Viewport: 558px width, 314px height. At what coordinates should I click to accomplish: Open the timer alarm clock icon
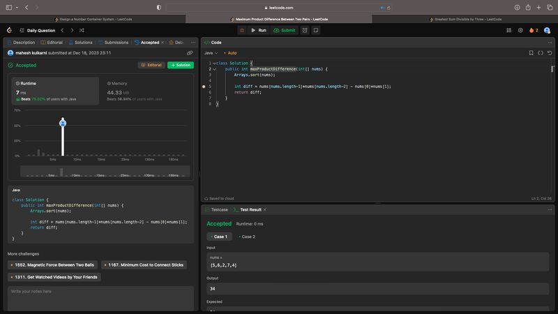point(305,30)
